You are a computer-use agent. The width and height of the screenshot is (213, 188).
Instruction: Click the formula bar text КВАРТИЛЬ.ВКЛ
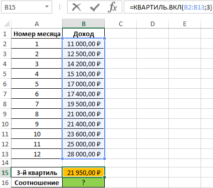(x=157, y=7)
